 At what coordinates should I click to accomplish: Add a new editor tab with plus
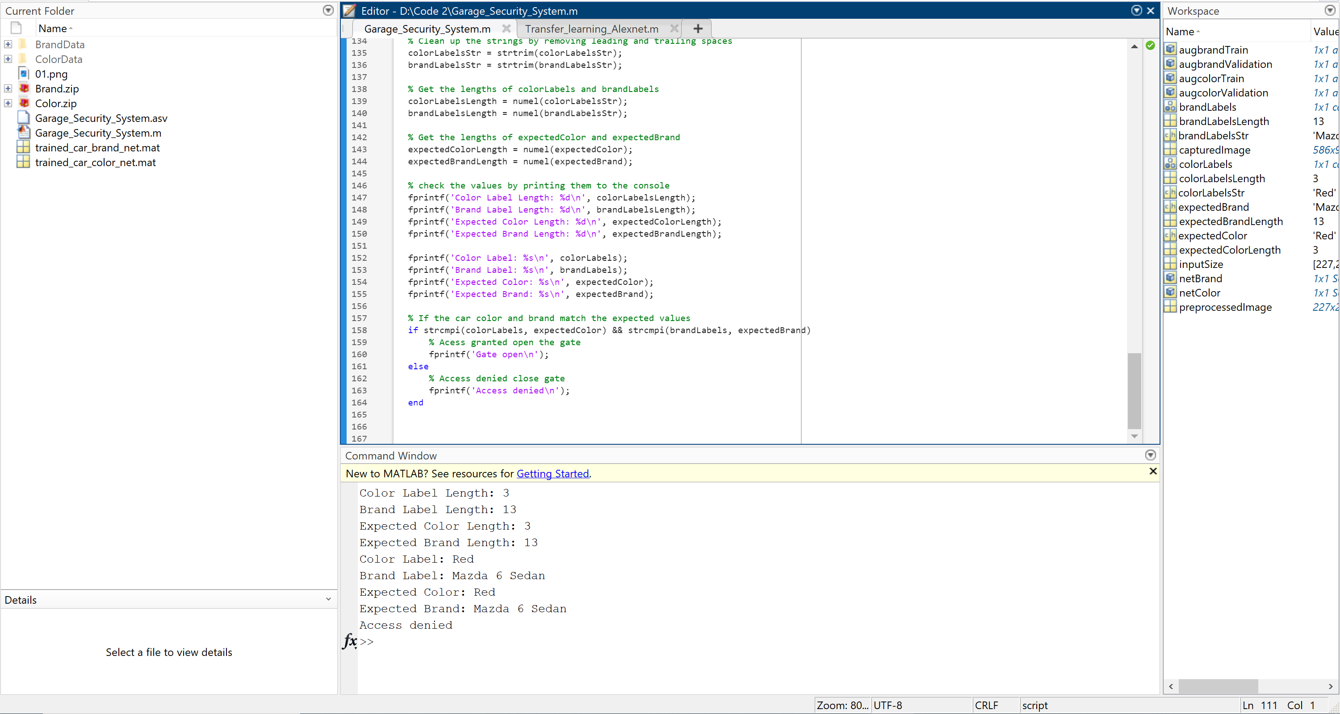click(698, 29)
